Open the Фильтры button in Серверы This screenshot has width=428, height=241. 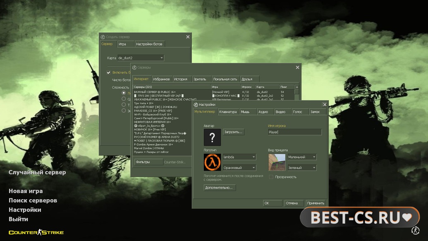tap(148, 162)
